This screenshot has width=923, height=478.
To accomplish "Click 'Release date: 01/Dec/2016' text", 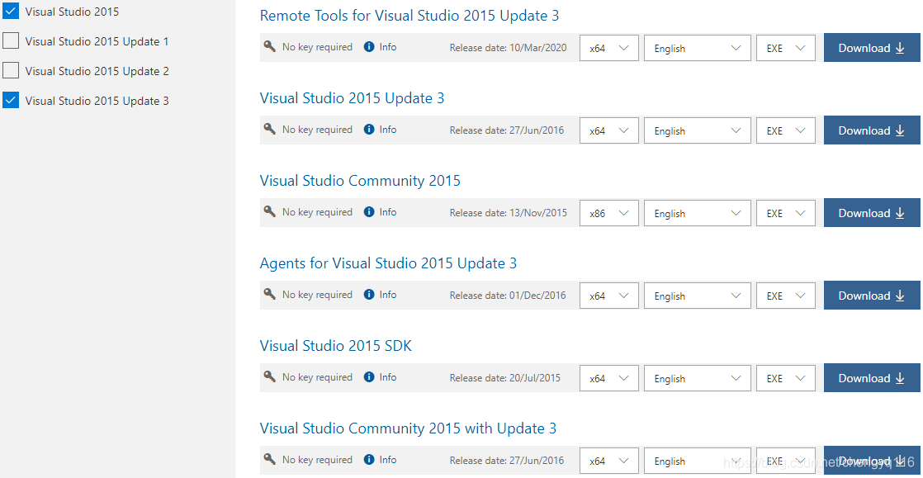I will [508, 295].
